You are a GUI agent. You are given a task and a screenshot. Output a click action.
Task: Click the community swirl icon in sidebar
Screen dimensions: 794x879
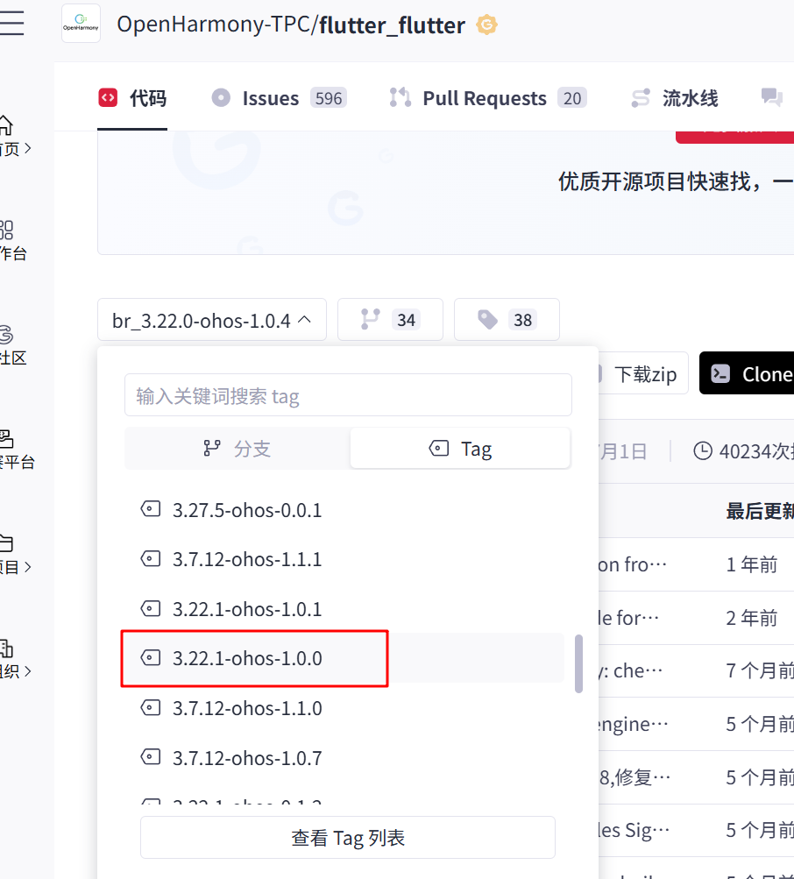5,335
